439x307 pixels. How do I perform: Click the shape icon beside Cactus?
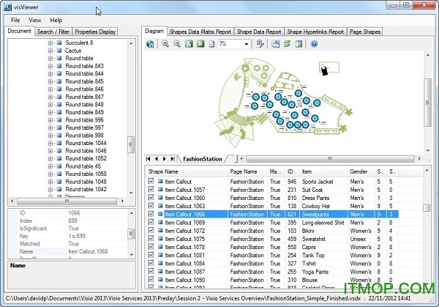(x=59, y=51)
